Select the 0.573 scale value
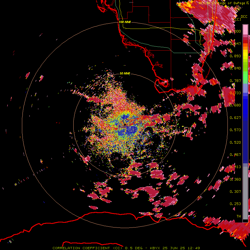 coord(235,130)
